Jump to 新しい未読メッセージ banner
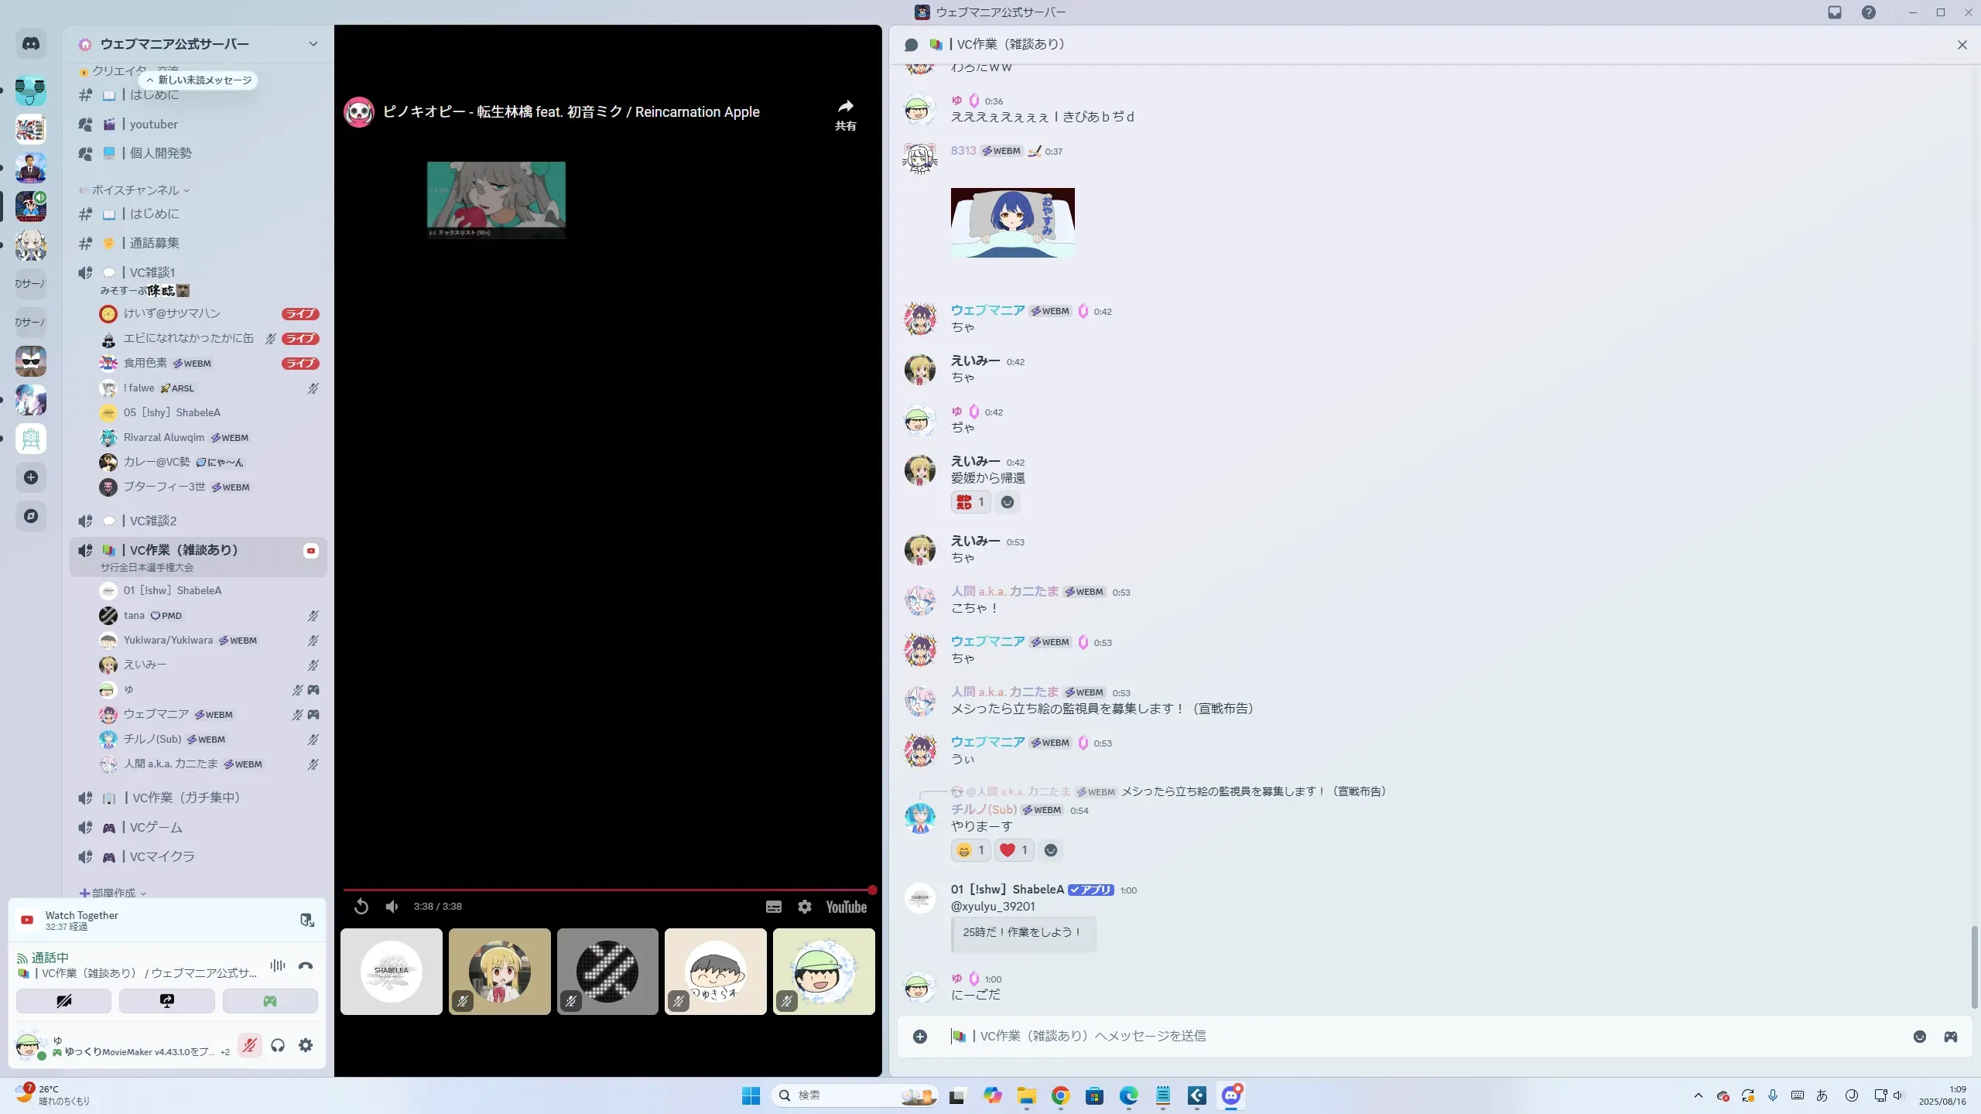The height and width of the screenshot is (1114, 1981). tap(200, 80)
